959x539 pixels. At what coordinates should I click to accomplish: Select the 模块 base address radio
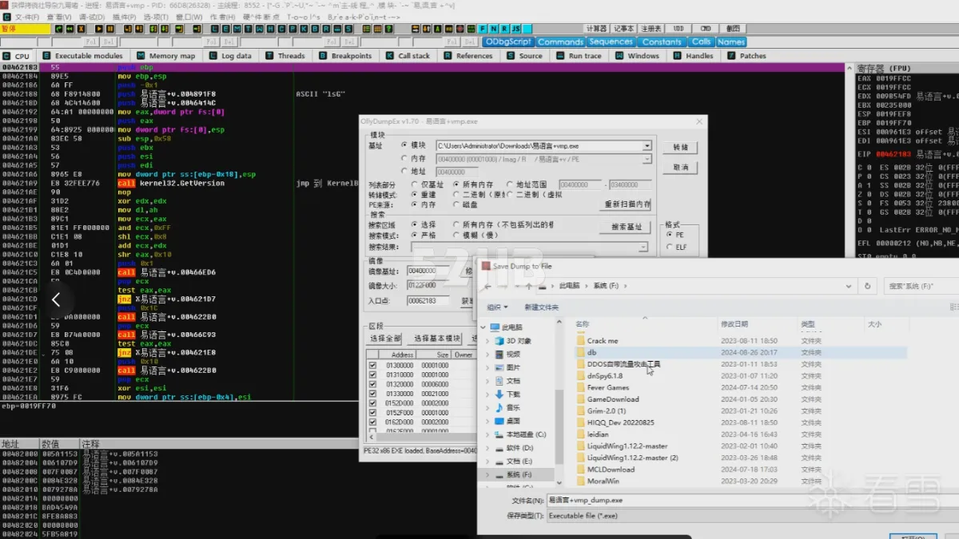(x=404, y=145)
